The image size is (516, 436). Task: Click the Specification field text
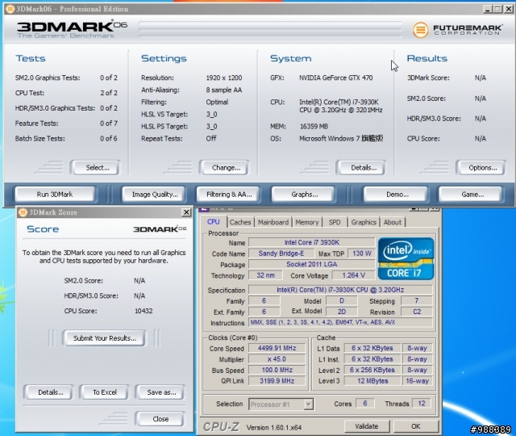point(340,290)
